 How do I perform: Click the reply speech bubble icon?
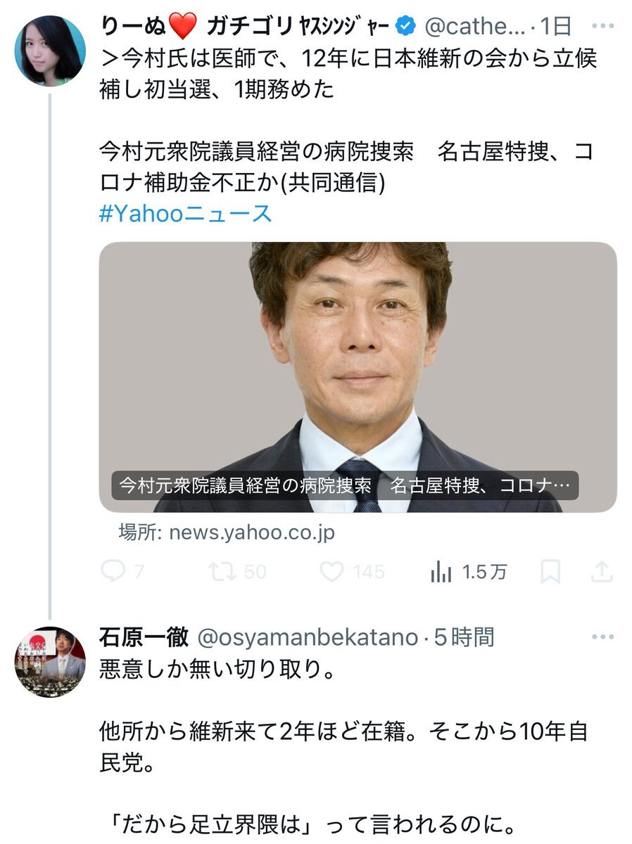coord(113,573)
